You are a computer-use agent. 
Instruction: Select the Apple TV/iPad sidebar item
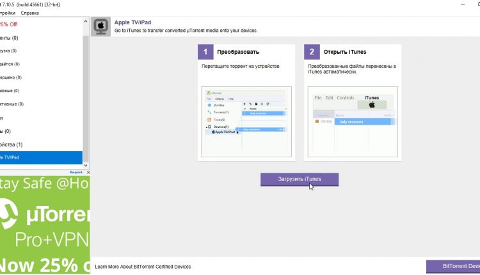(41, 157)
